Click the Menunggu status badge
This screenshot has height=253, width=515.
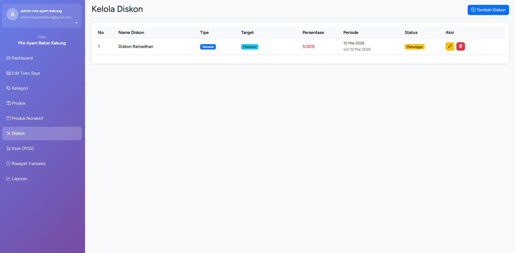pyautogui.click(x=415, y=47)
